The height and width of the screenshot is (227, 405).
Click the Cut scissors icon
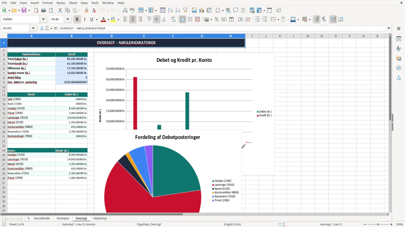coord(60,10)
